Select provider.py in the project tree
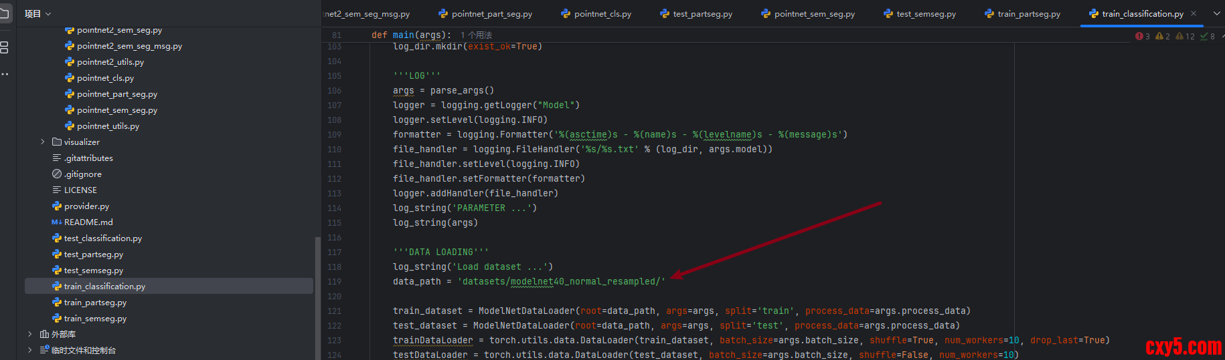 (86, 206)
